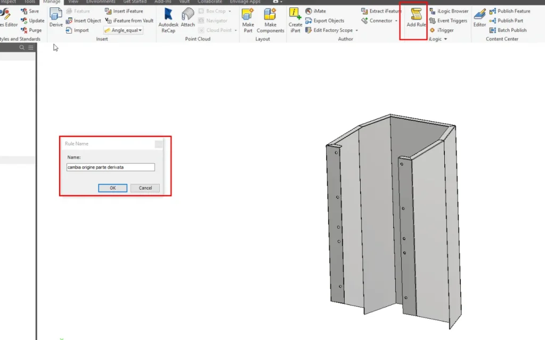Launch Autodesk ReCap

168,20
